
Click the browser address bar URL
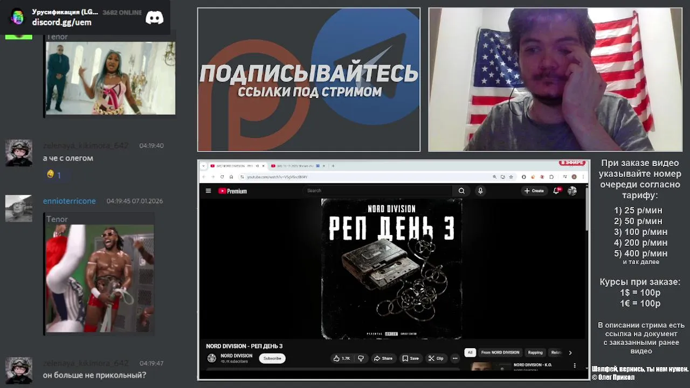pyautogui.click(x=277, y=177)
